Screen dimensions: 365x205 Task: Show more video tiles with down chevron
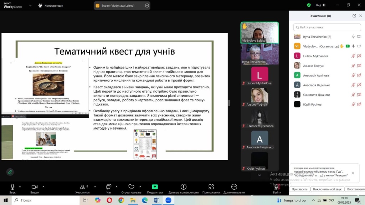click(259, 175)
